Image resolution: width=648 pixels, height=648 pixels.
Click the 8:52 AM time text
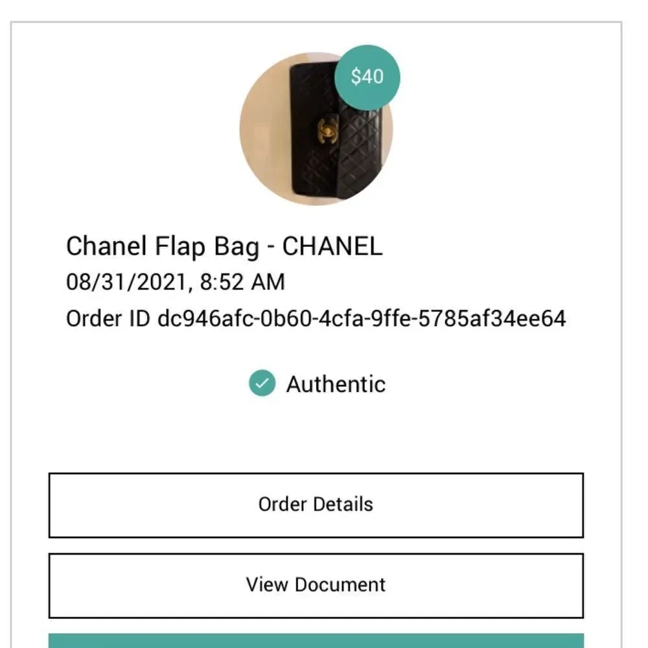241,282
